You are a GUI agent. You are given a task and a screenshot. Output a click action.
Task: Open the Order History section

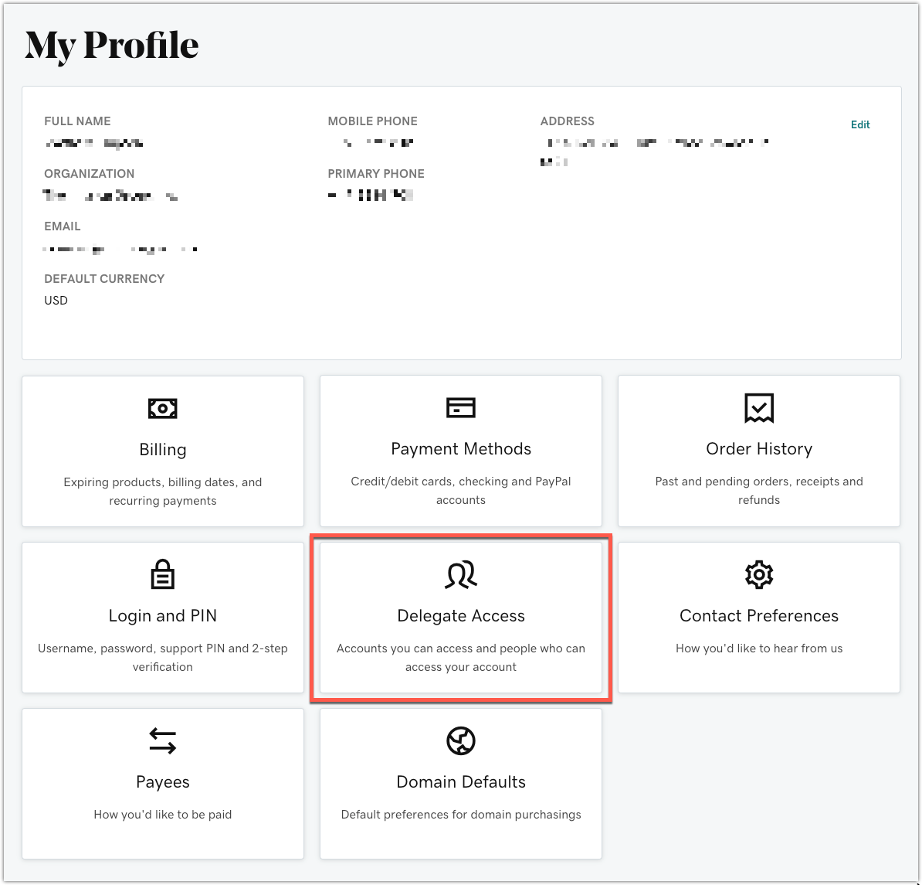click(758, 449)
